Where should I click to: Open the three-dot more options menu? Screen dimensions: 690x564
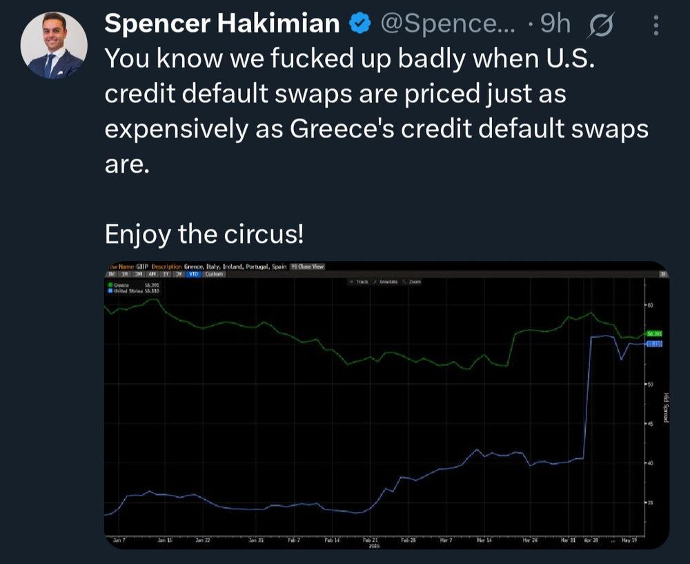(655, 25)
